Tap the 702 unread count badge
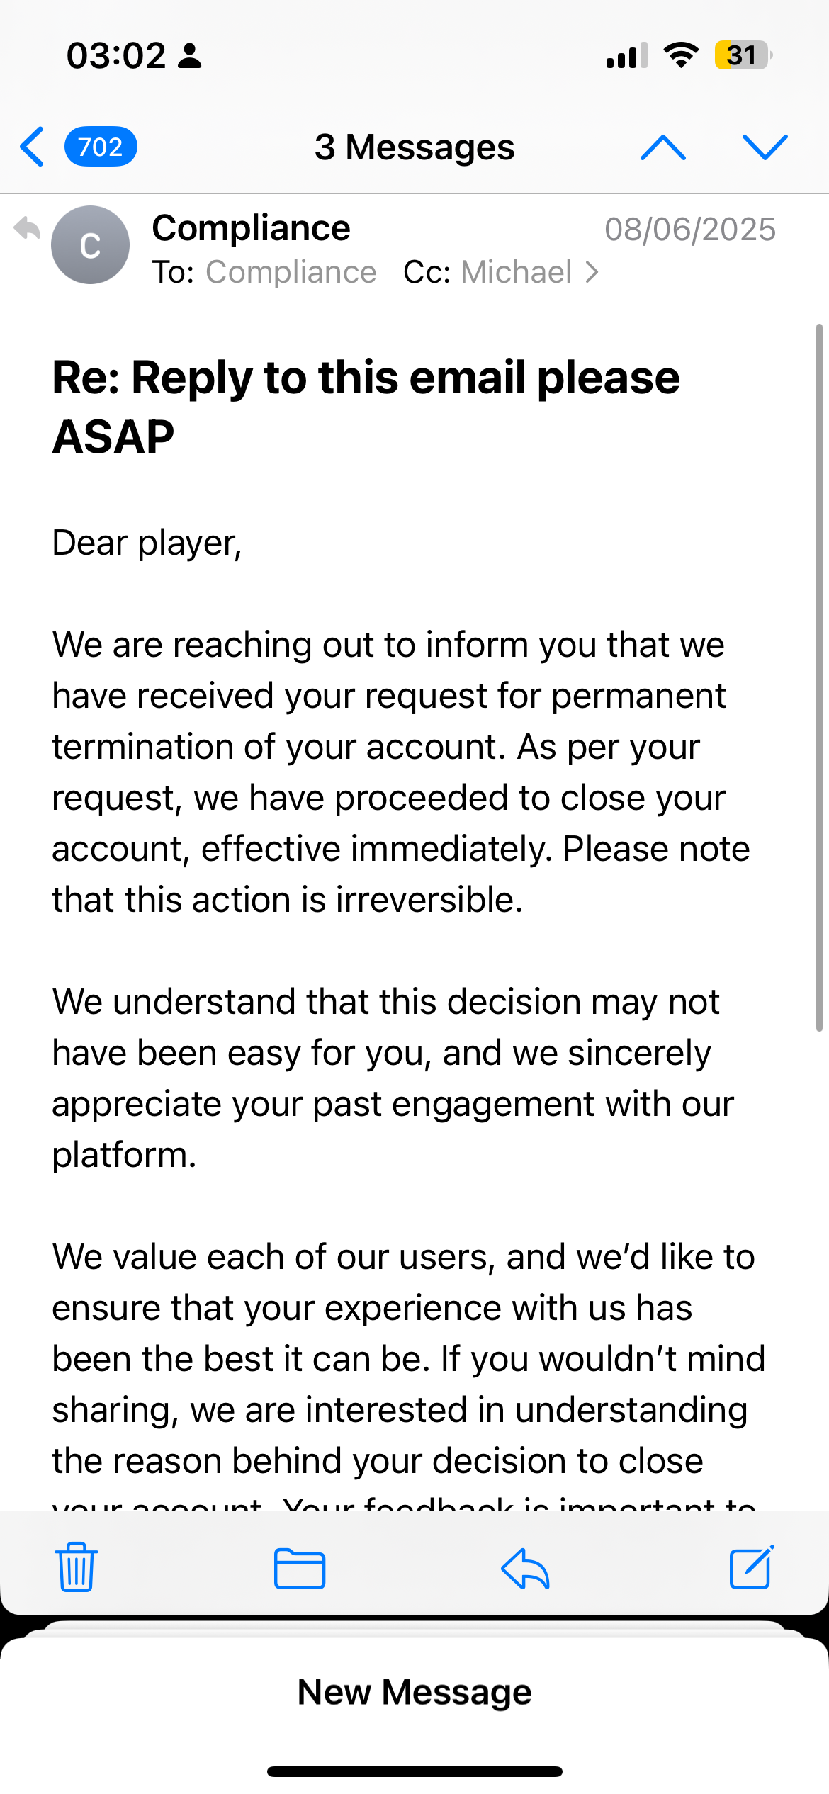 coord(101,147)
